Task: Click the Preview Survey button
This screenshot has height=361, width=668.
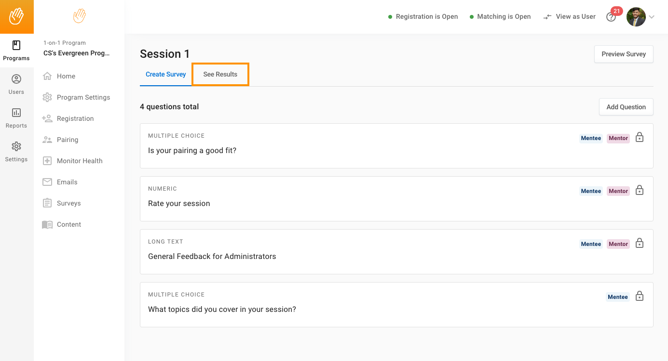Action: click(x=624, y=54)
